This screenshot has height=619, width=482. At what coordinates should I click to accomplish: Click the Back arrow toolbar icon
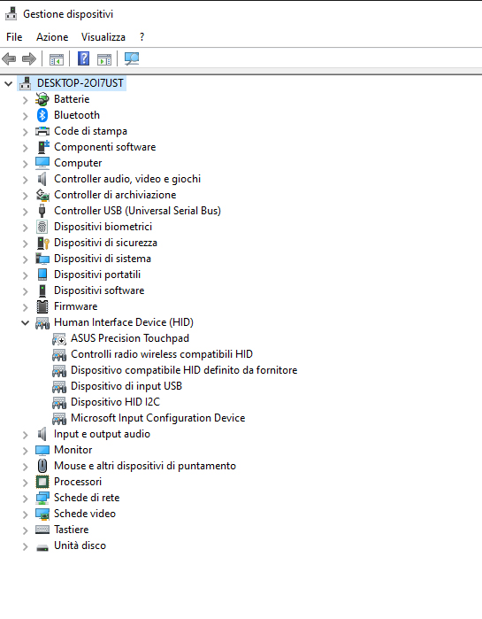(x=9, y=59)
